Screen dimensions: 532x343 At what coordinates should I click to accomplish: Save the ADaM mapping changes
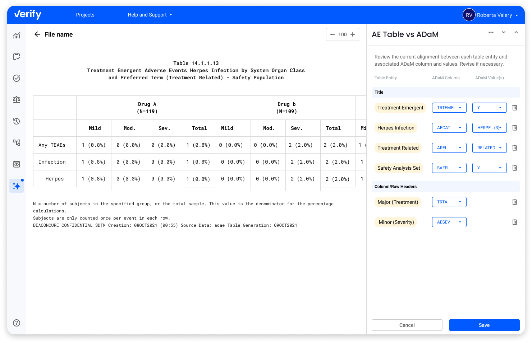pyautogui.click(x=484, y=325)
